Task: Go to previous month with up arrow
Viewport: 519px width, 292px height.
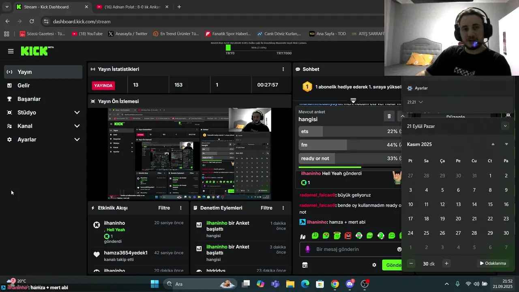Action: coord(493,144)
